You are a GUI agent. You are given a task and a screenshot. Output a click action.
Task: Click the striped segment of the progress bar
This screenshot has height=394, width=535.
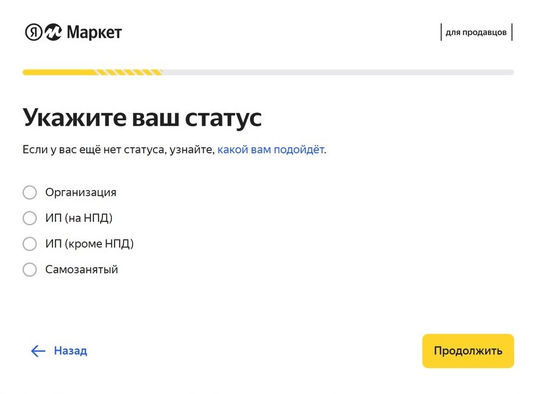(x=129, y=72)
